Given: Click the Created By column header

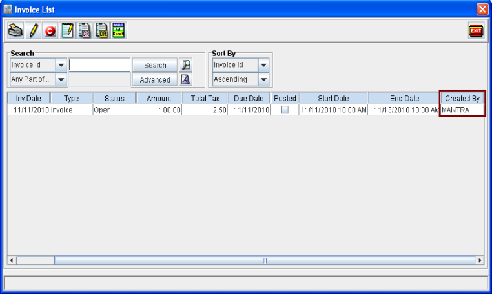Looking at the screenshot, I should (x=462, y=98).
